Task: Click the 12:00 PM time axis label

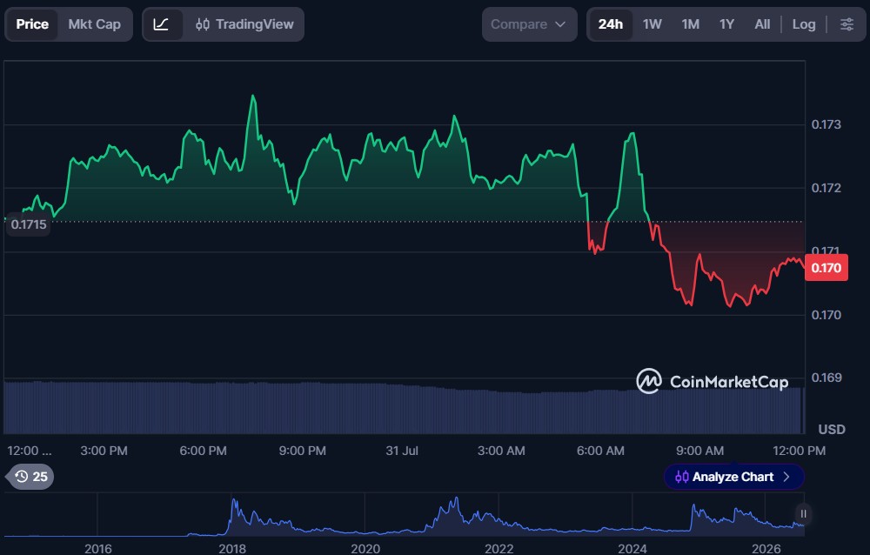Action: (799, 451)
